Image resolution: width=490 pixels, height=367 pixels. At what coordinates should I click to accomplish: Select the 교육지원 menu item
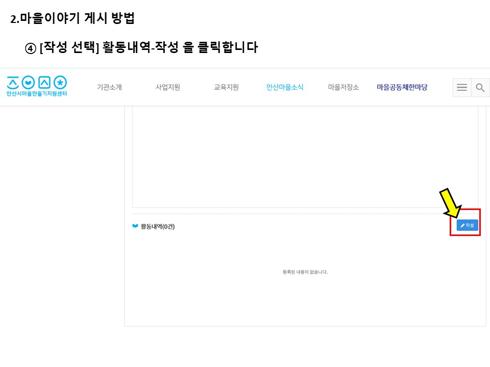[226, 87]
